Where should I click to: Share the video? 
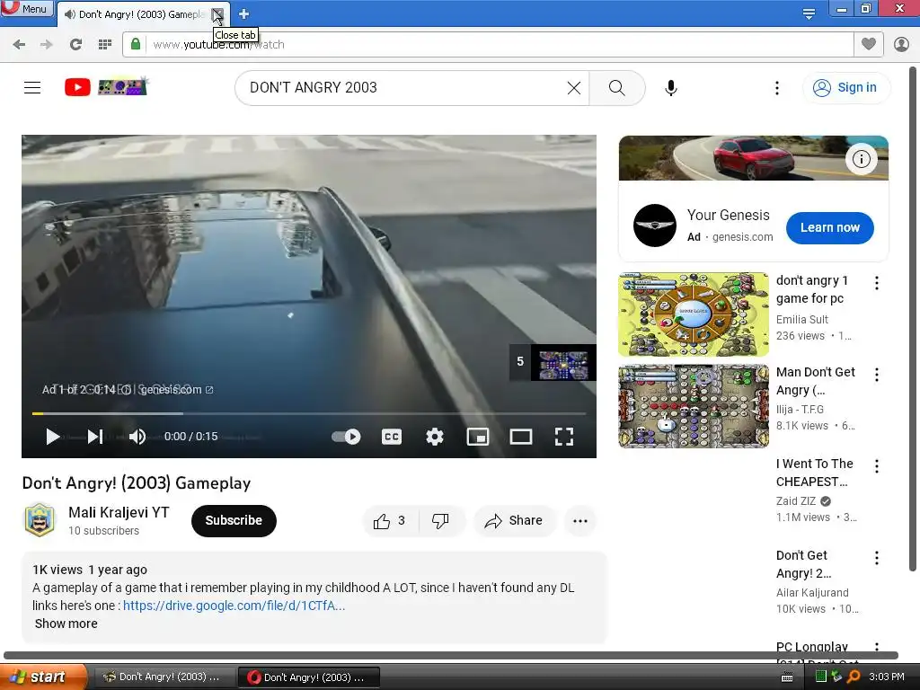[514, 520]
